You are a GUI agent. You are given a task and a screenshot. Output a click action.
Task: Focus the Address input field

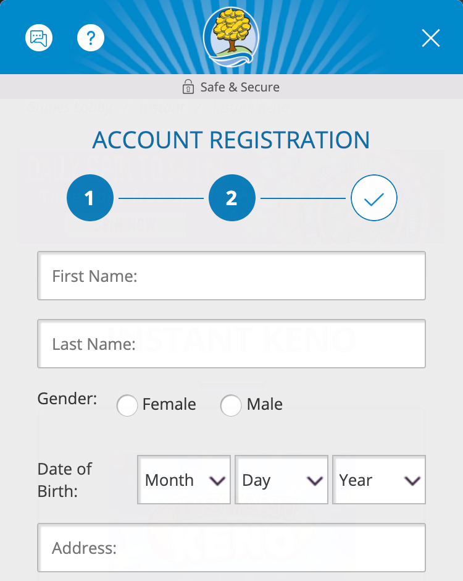231,548
